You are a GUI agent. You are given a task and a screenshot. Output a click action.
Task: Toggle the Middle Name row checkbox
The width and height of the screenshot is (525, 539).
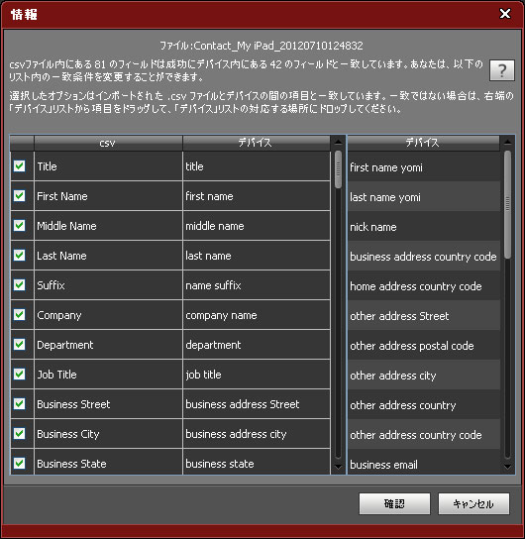(x=19, y=226)
